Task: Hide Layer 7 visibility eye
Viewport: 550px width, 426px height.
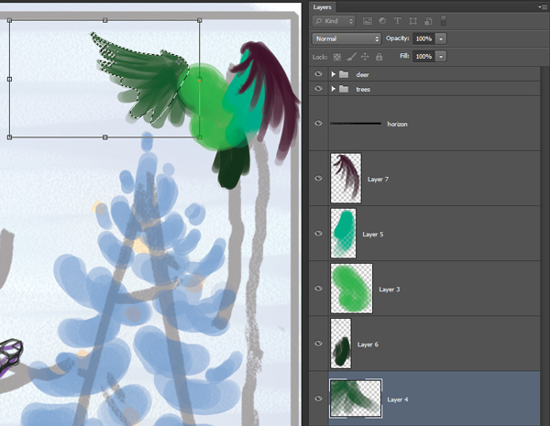Action: coord(318,178)
